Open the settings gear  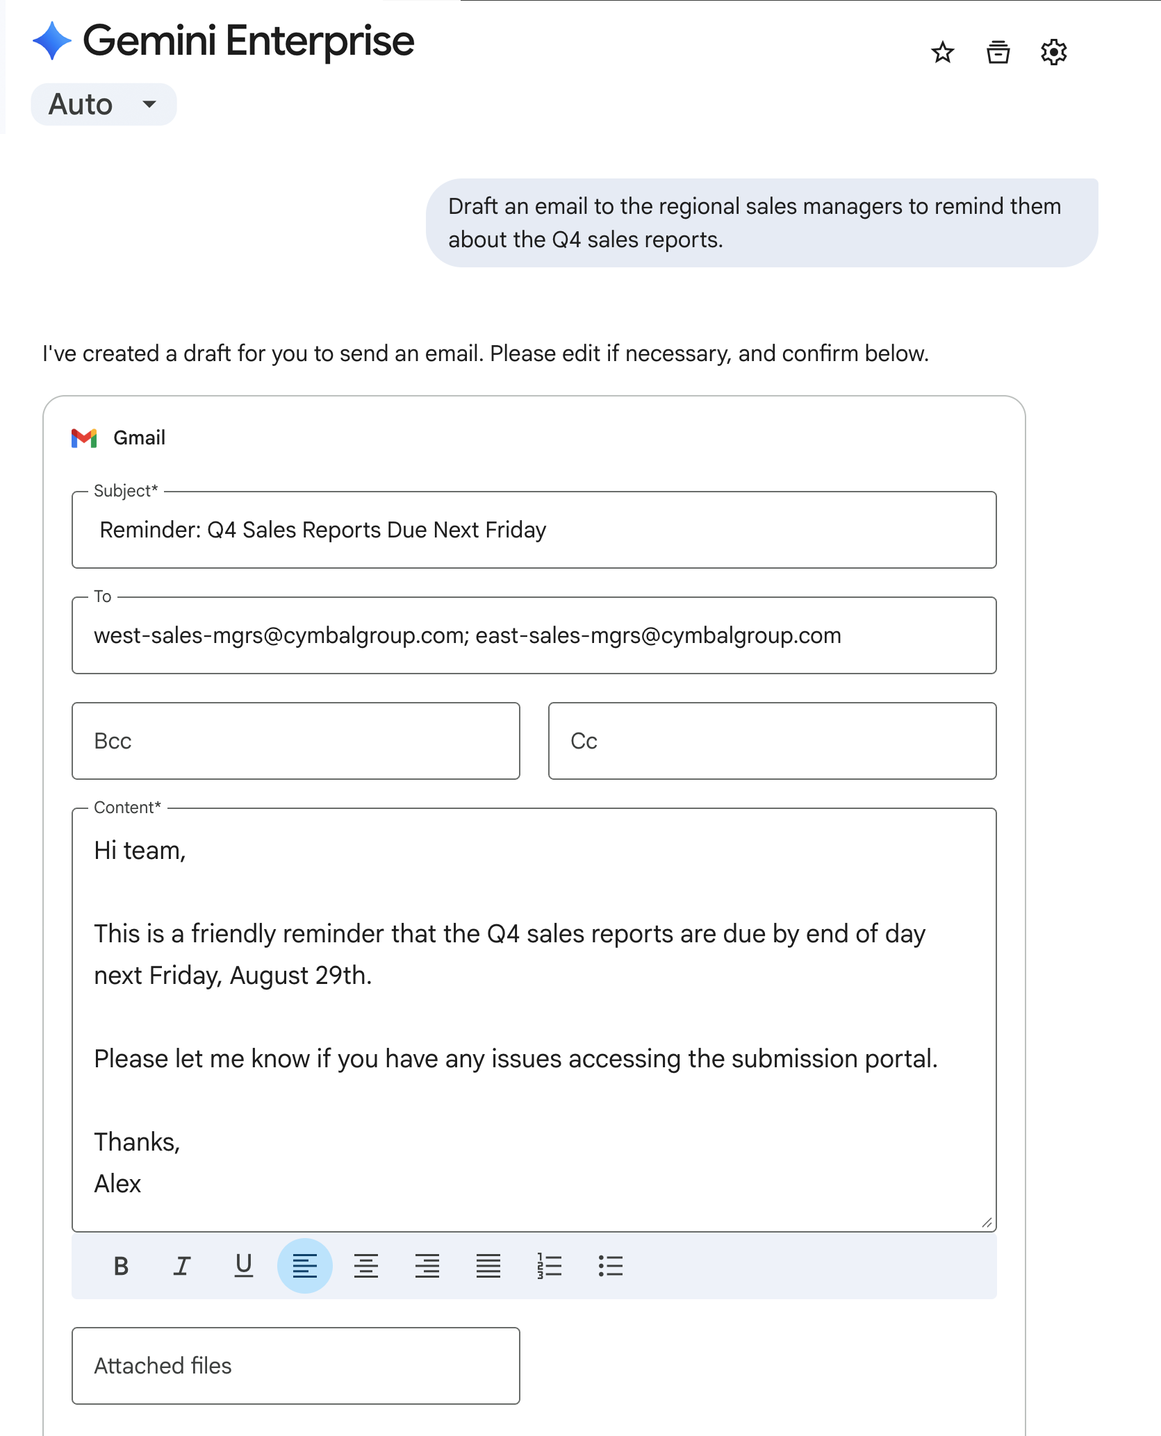click(1053, 52)
